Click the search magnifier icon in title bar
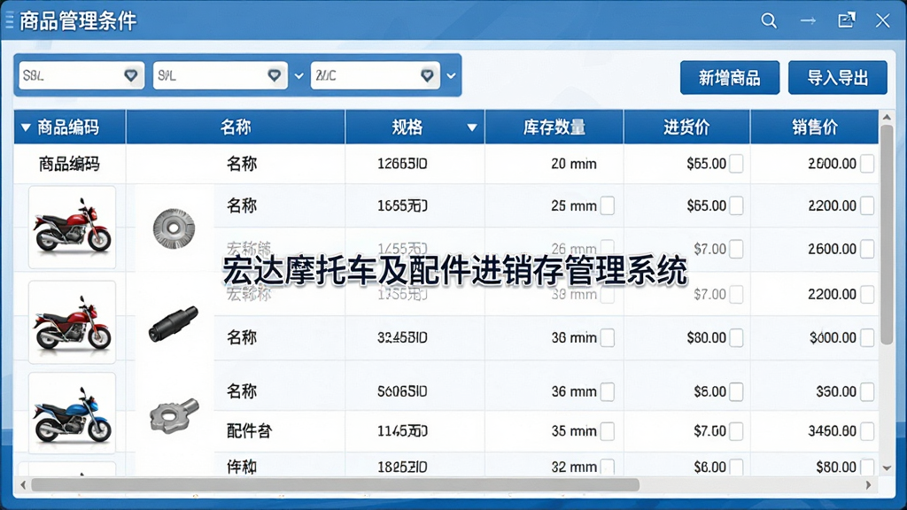Screen dimensions: 907x510 (769, 21)
